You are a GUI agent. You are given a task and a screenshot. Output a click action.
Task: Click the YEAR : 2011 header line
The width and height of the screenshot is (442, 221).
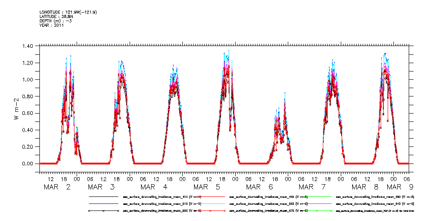pyautogui.click(x=52, y=25)
